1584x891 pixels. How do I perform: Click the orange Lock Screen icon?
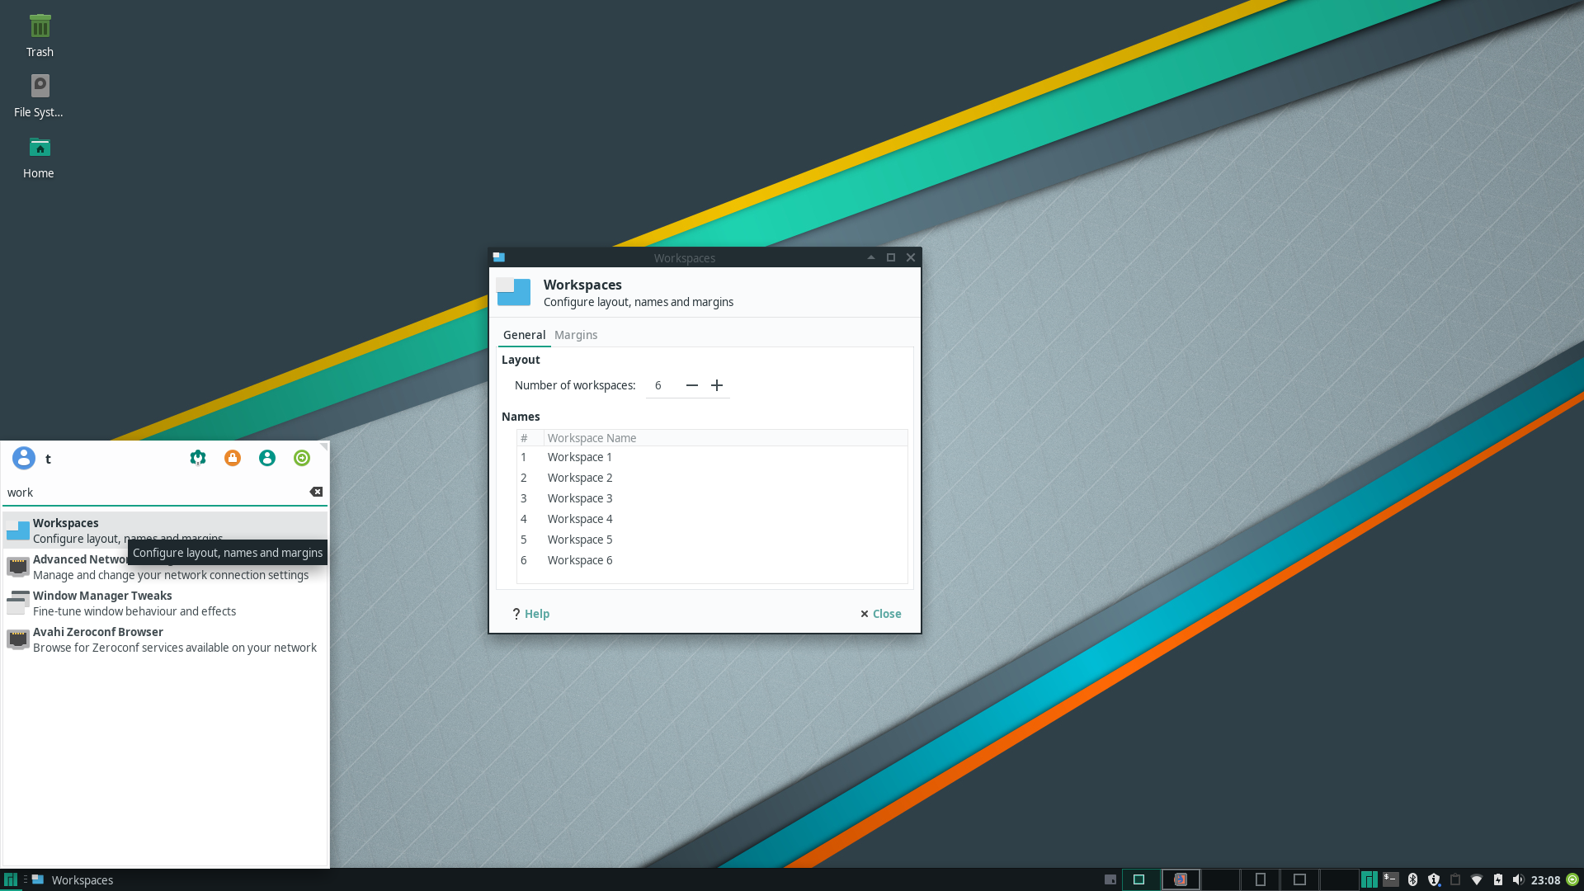point(233,458)
